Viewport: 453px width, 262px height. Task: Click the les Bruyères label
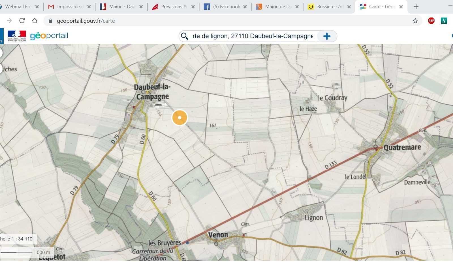(165, 243)
